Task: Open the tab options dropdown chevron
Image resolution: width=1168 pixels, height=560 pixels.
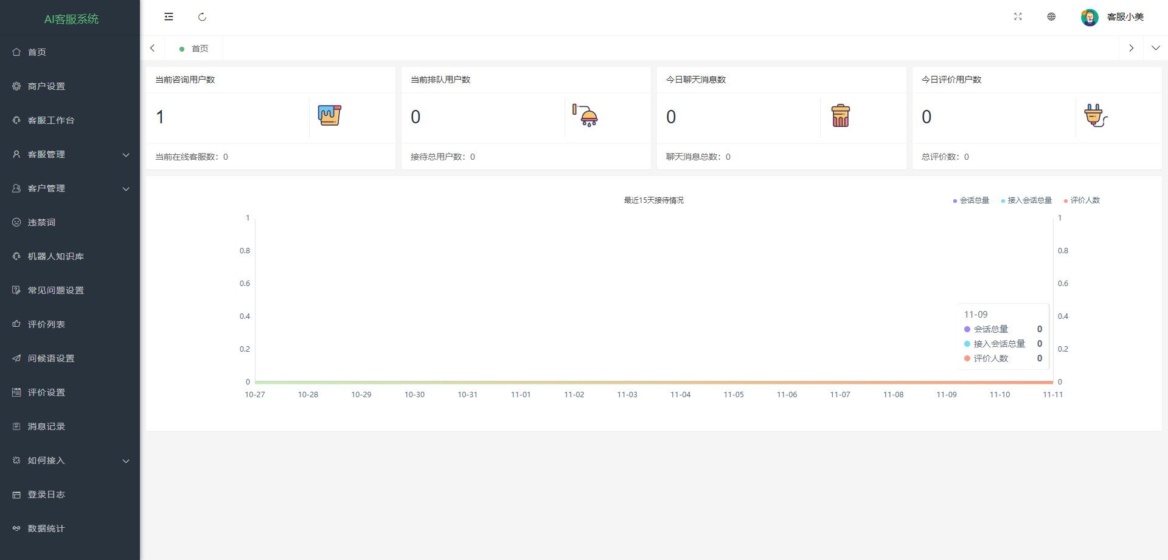Action: 1155,48
